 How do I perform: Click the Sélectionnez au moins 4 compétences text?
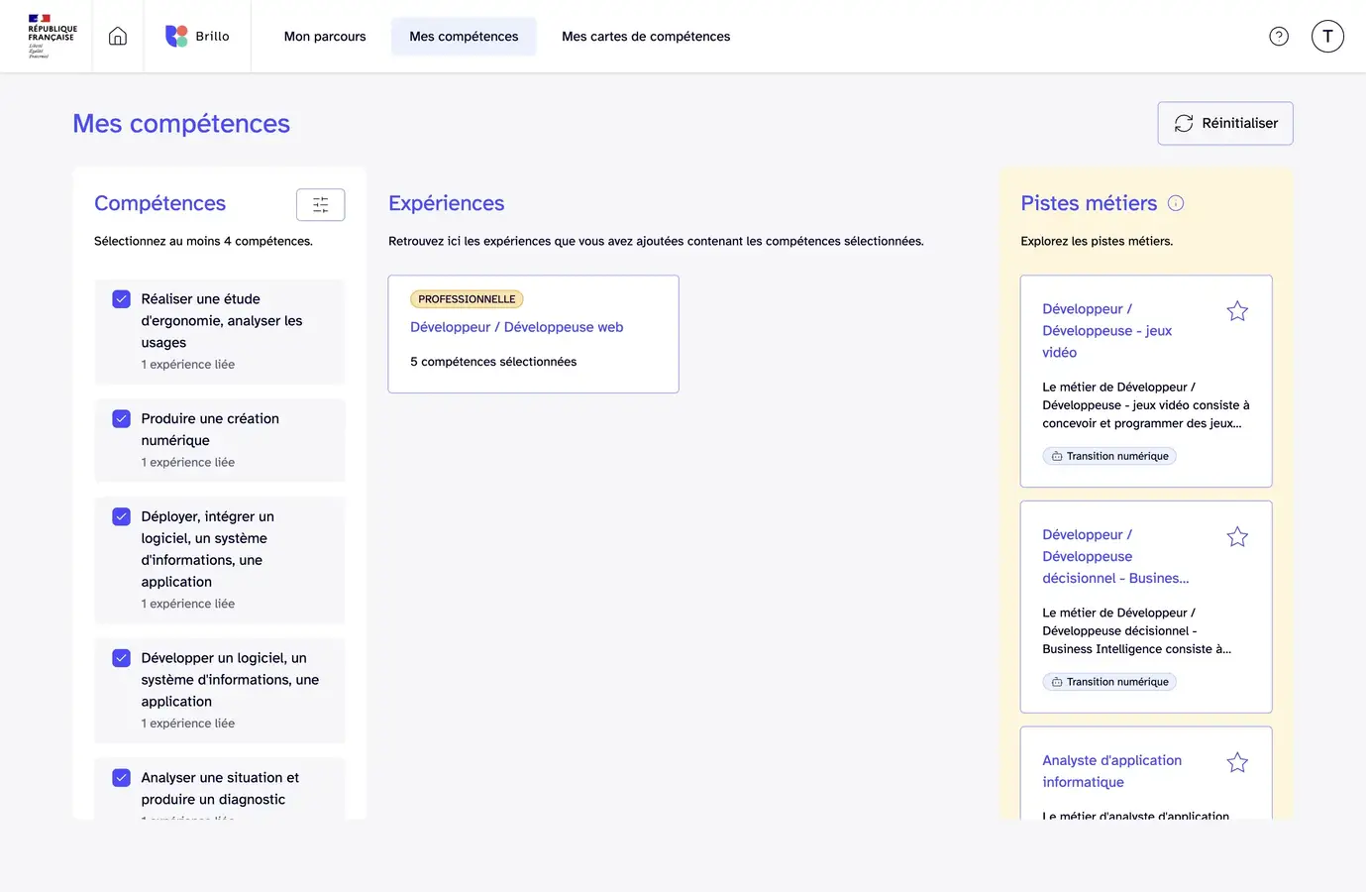pos(203,241)
